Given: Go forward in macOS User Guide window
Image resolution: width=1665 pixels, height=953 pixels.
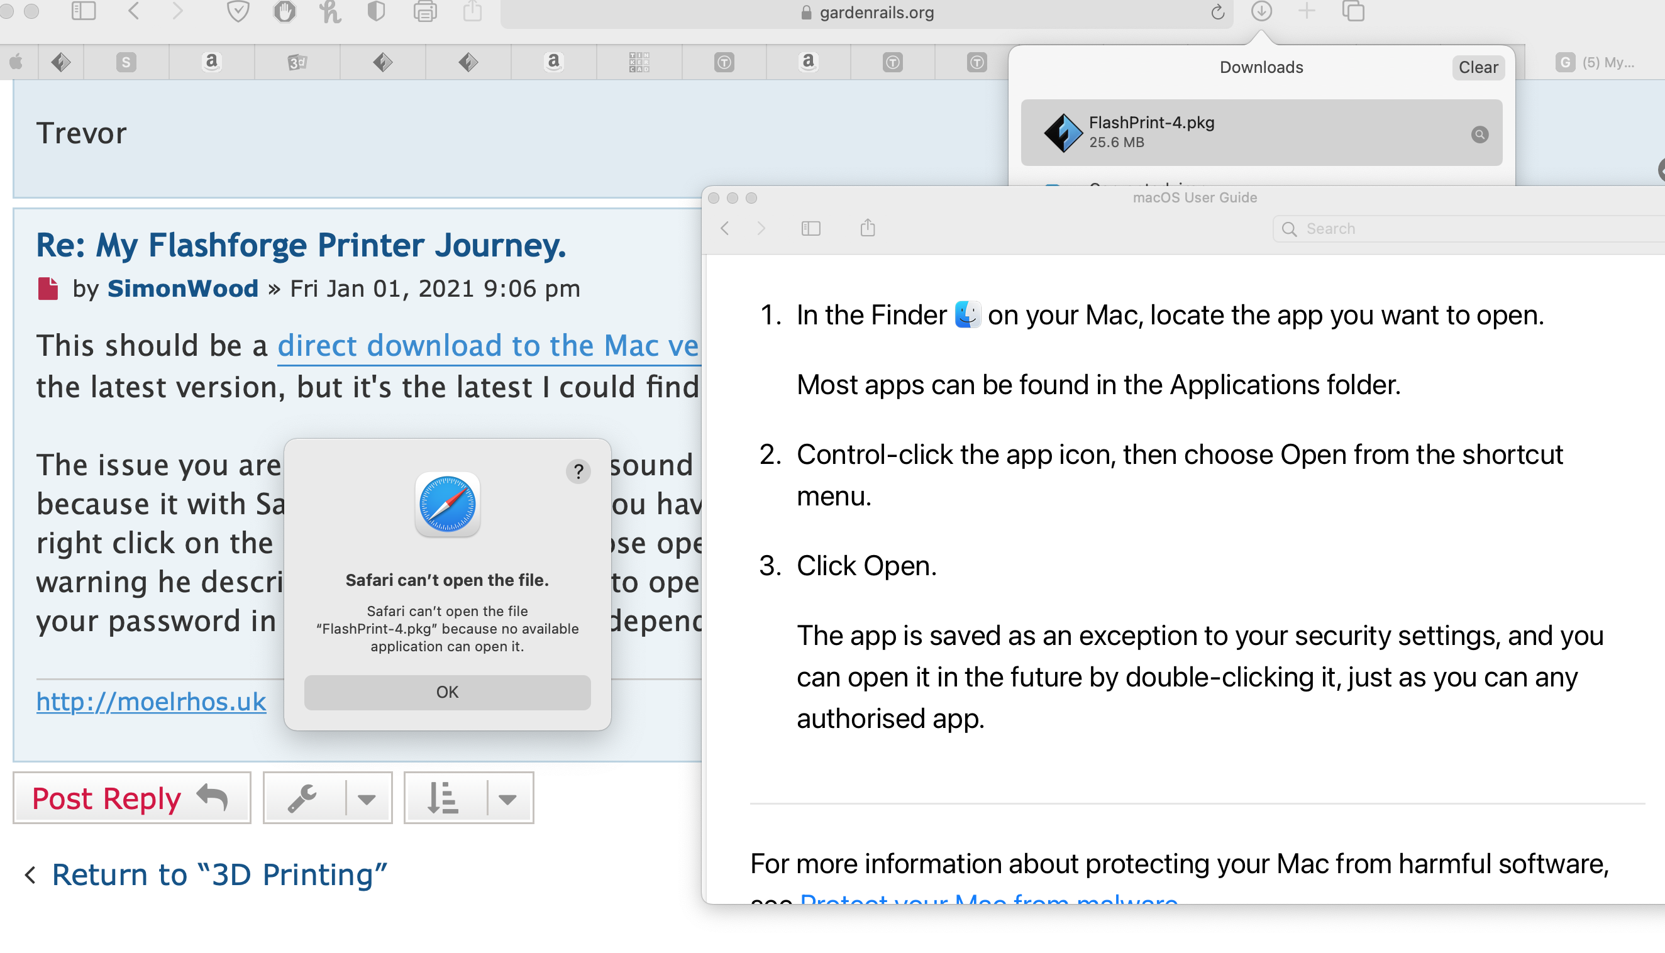Looking at the screenshot, I should (x=761, y=228).
